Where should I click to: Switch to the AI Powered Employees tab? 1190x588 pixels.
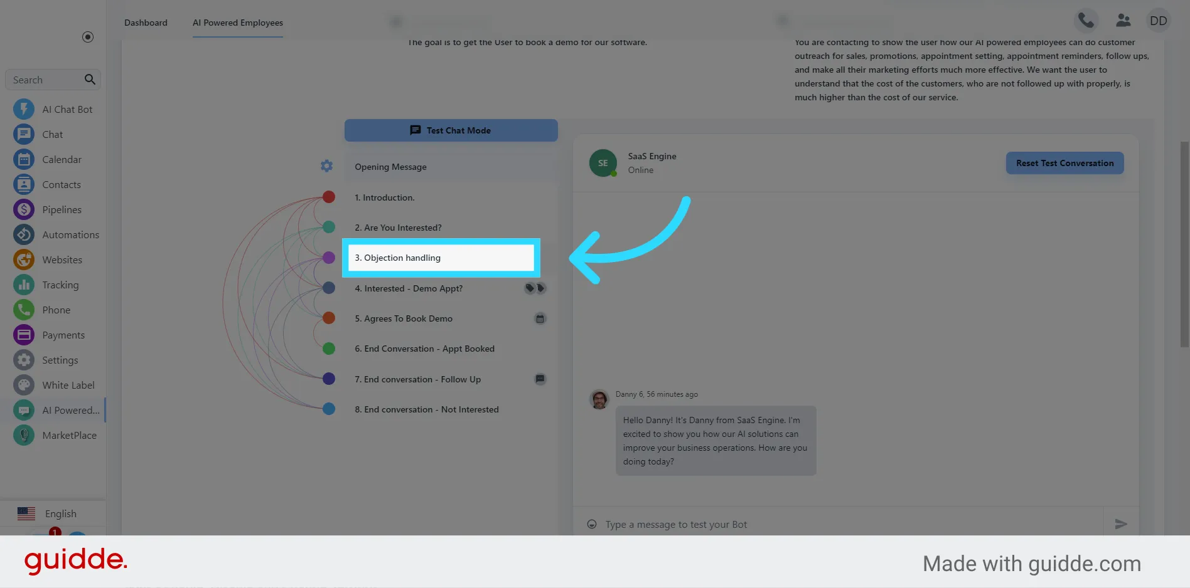click(x=238, y=23)
